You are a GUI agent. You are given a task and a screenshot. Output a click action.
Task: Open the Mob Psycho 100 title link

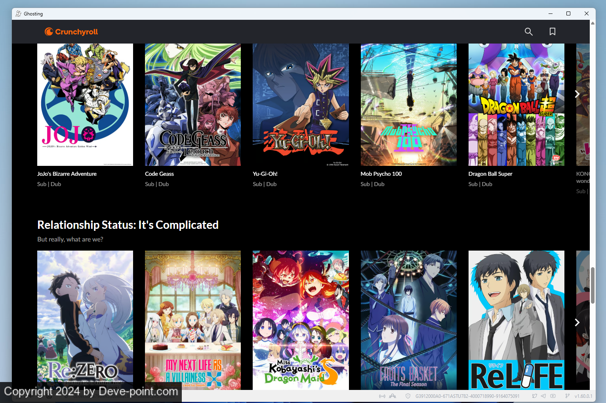pyautogui.click(x=381, y=174)
